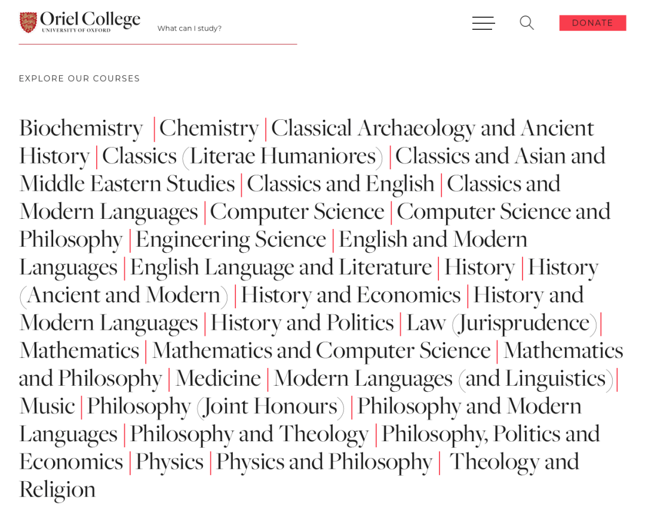645x511 pixels.
Task: Select the Medicine course link
Action: point(218,378)
